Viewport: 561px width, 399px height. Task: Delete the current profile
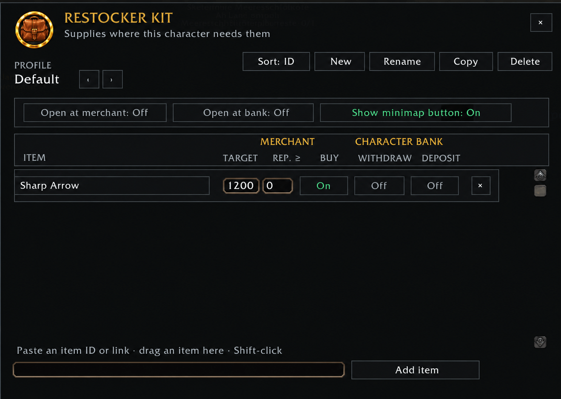[x=525, y=61]
